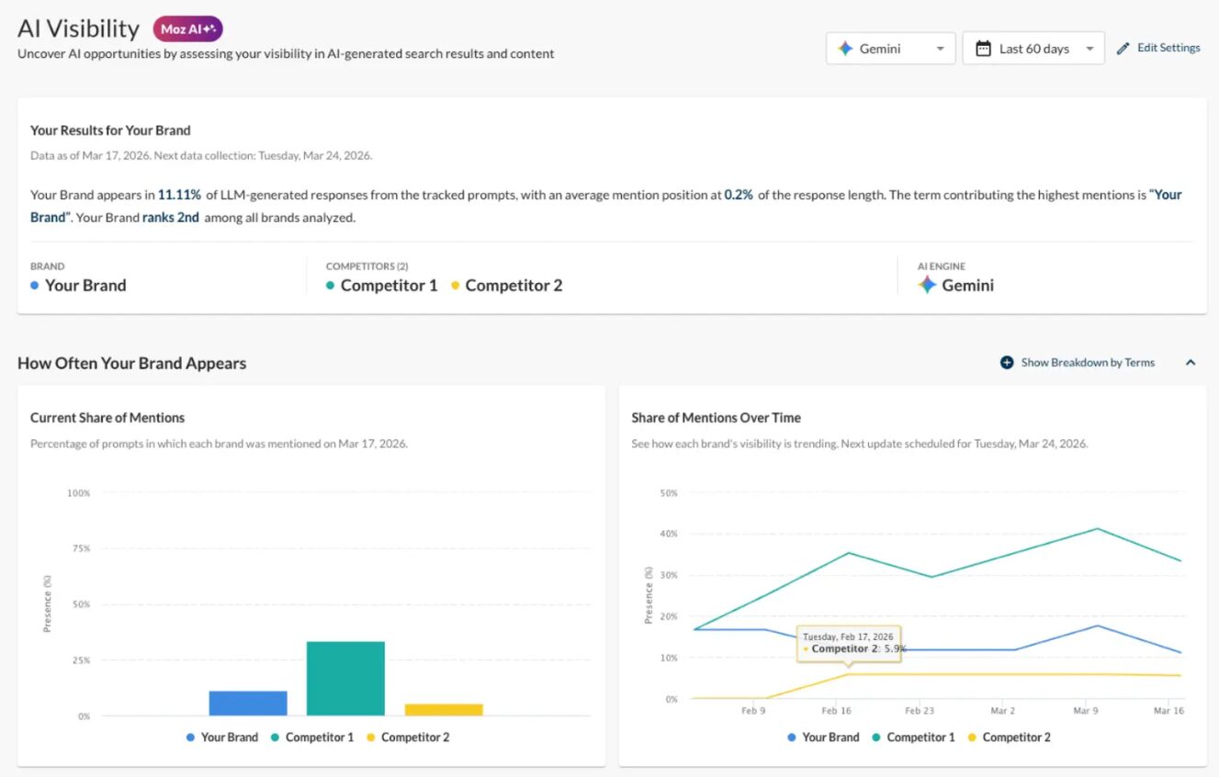Click the Competitor 2 5.9% tooltip

coord(850,643)
